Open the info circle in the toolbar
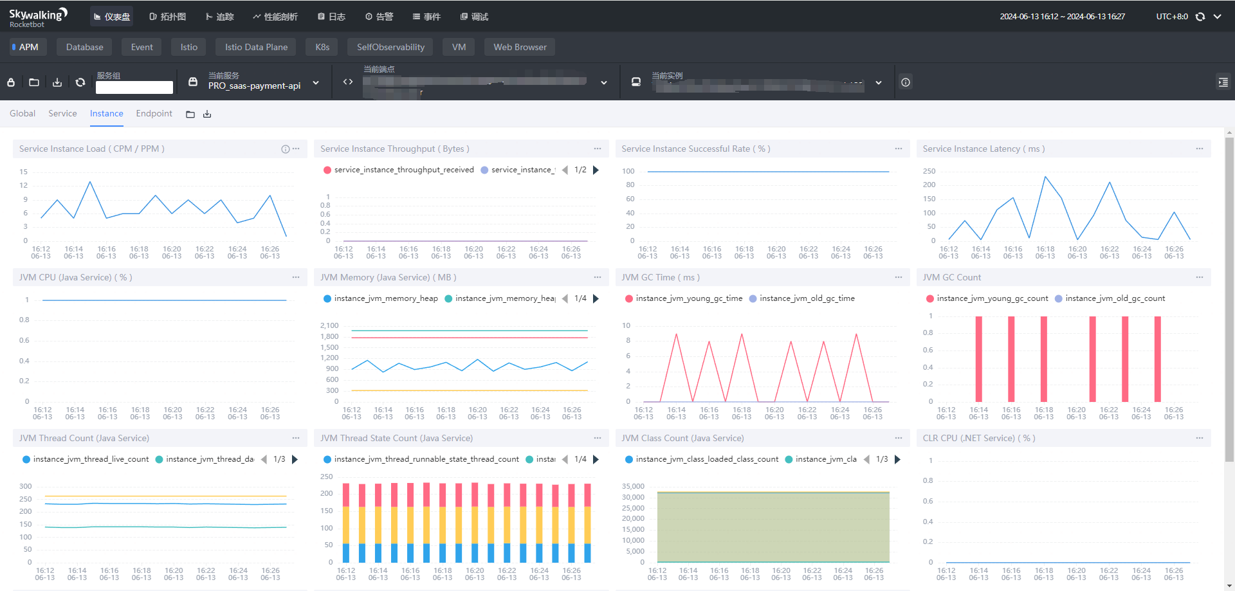Viewport: 1235px width, 591px height. pyautogui.click(x=906, y=82)
